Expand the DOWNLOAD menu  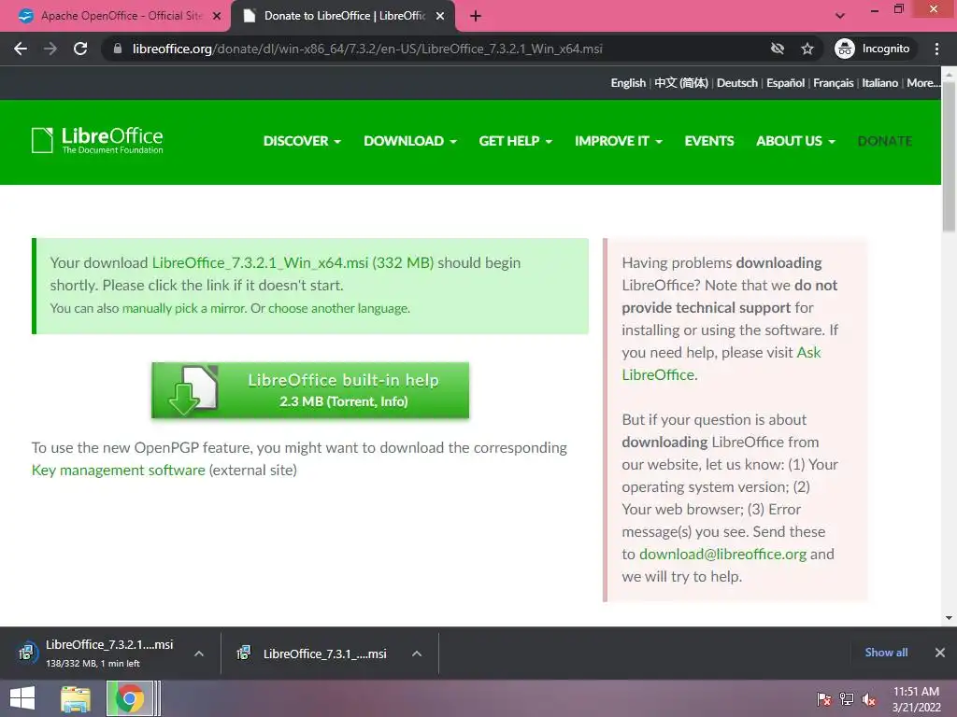point(410,141)
